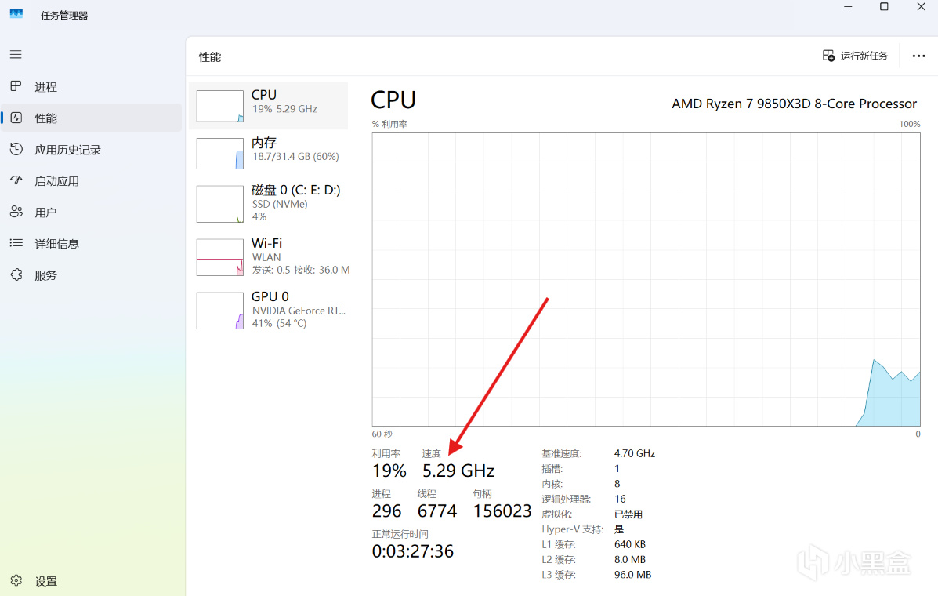The height and width of the screenshot is (596, 938).
Task: Click the 应用历史记录 history icon
Action: [16, 149]
